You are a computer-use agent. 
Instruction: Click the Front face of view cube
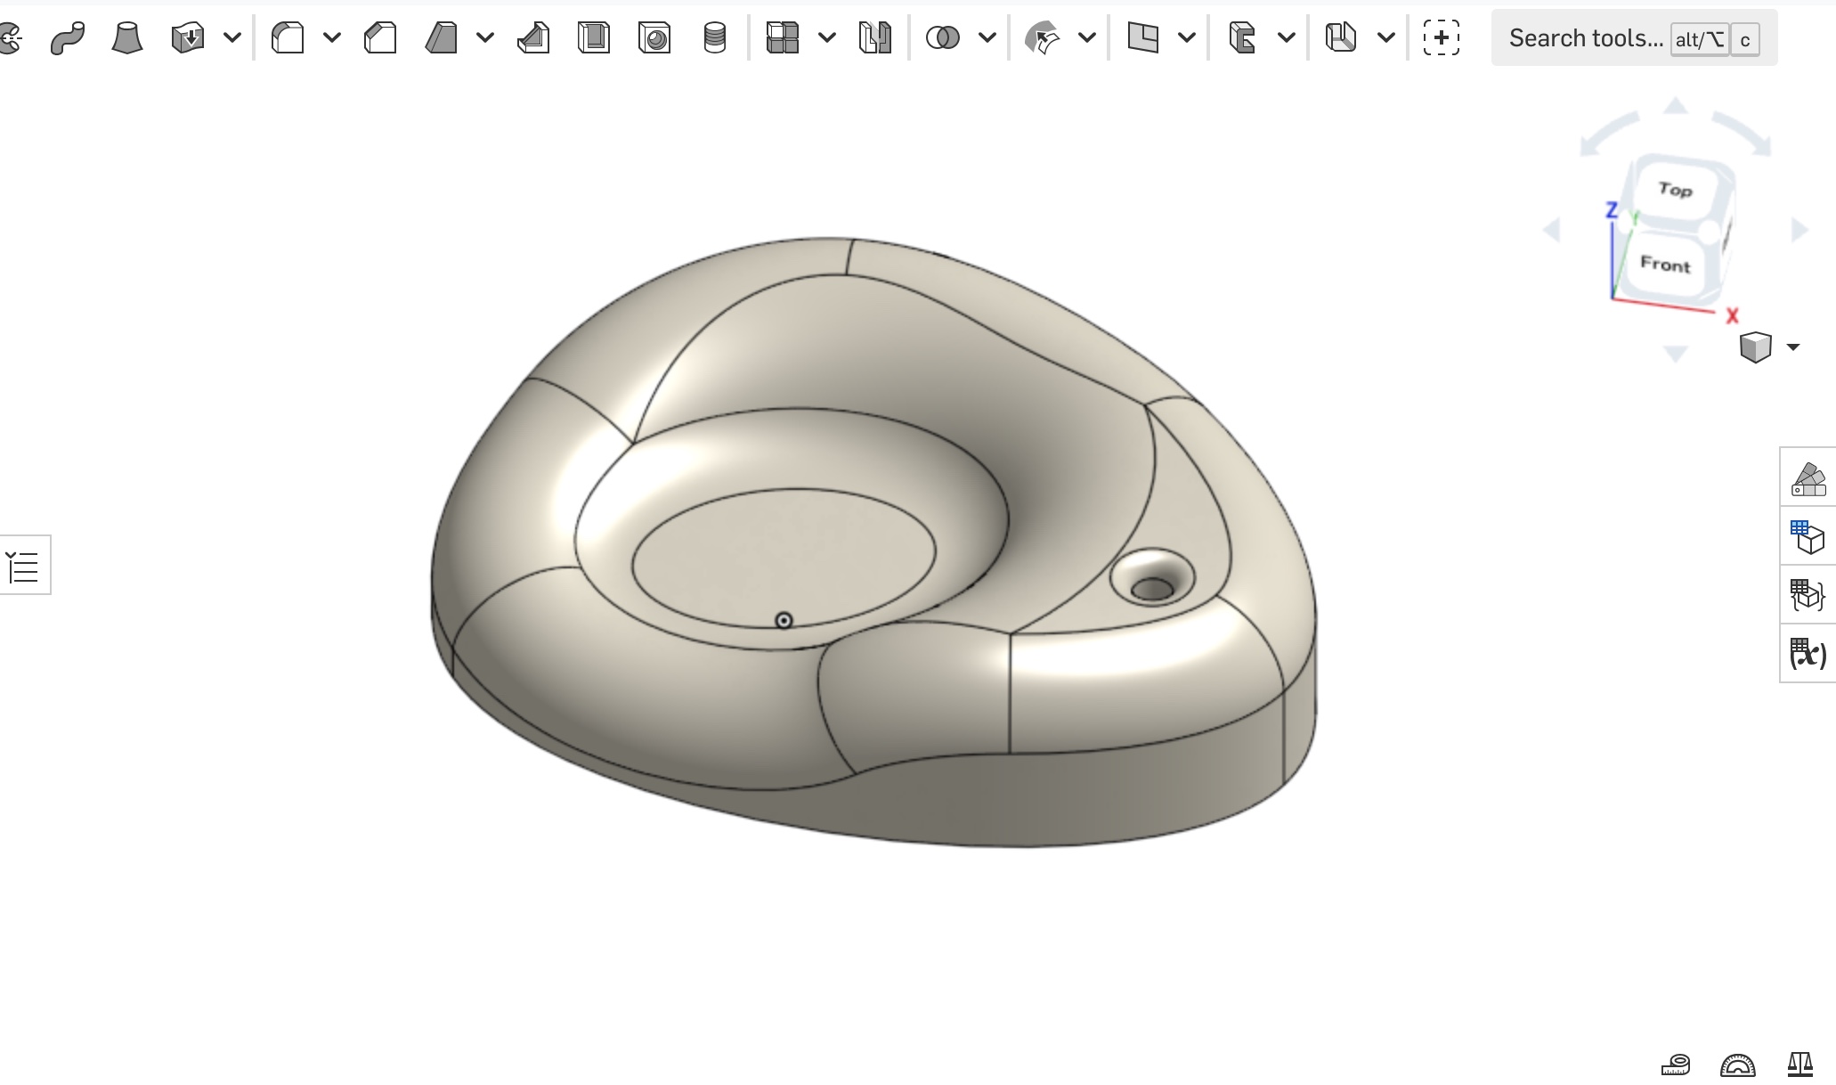pyautogui.click(x=1665, y=265)
